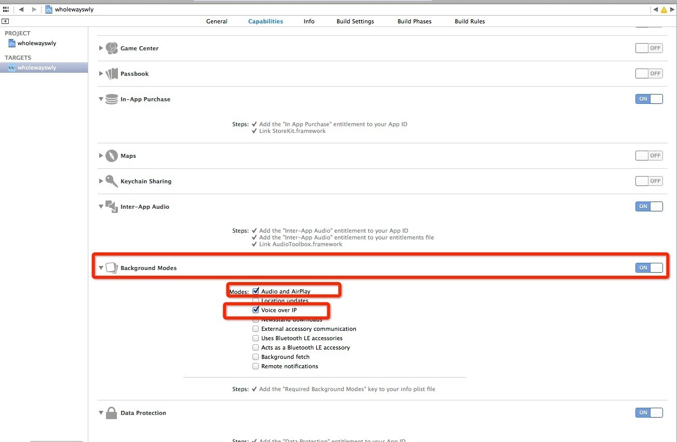Viewport: 677px width, 442px height.
Task: Expand the Keychain Sharing disclosure triangle
Action: [101, 181]
